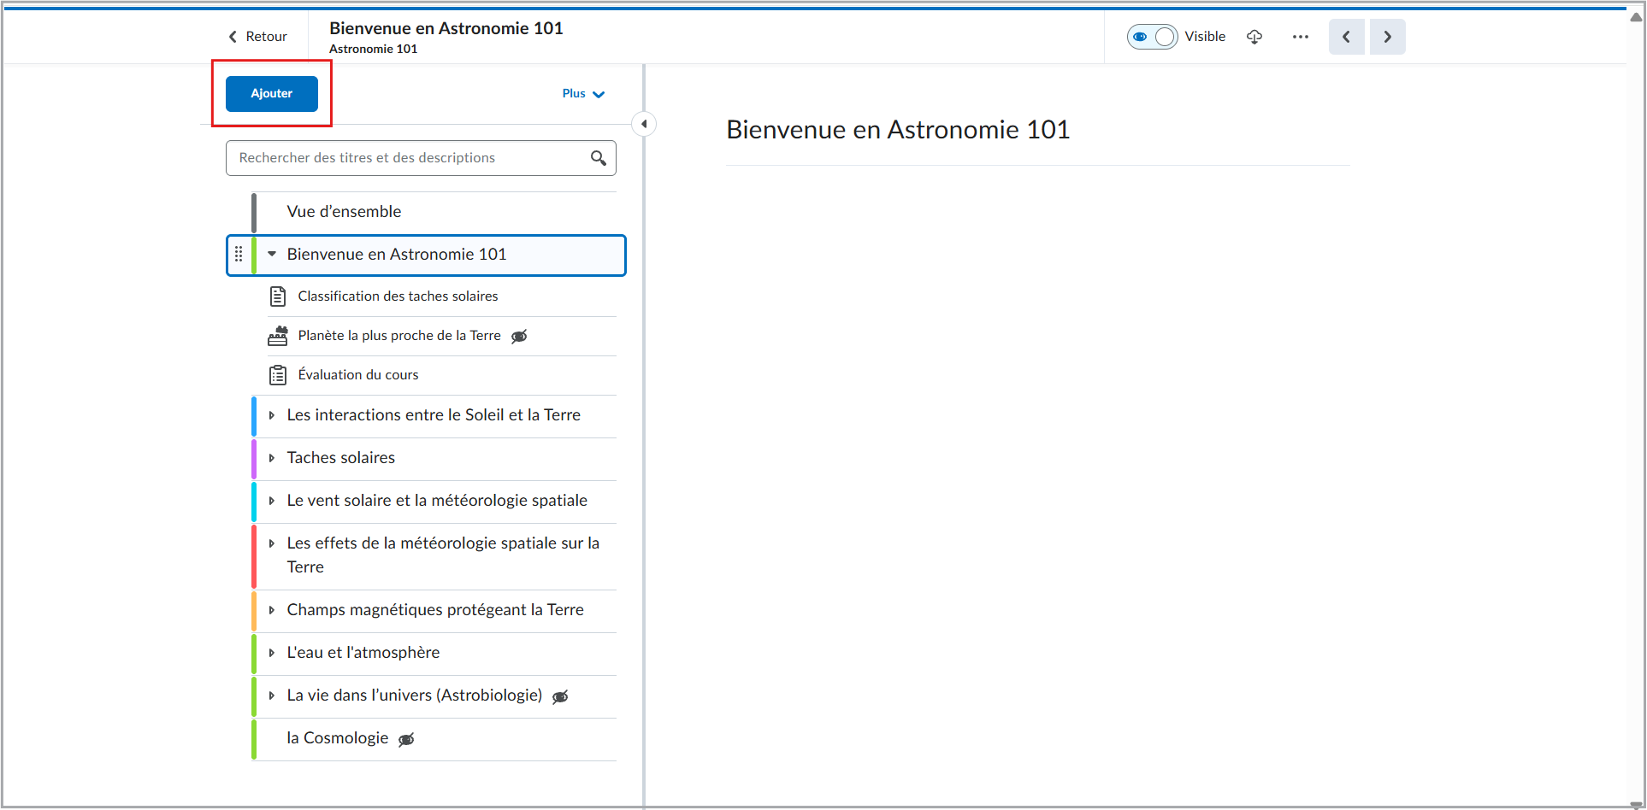This screenshot has height=810, width=1647.
Task: Expand La vie dans l'univers (Astrobiologie)
Action: click(272, 696)
